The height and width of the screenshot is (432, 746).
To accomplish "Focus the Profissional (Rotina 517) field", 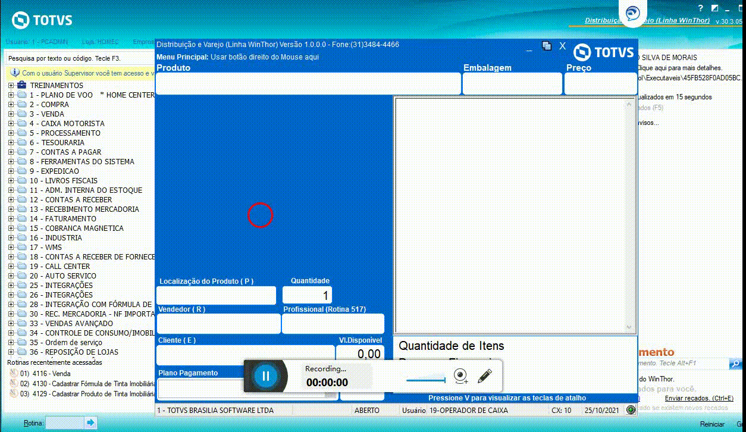I will pyautogui.click(x=333, y=324).
